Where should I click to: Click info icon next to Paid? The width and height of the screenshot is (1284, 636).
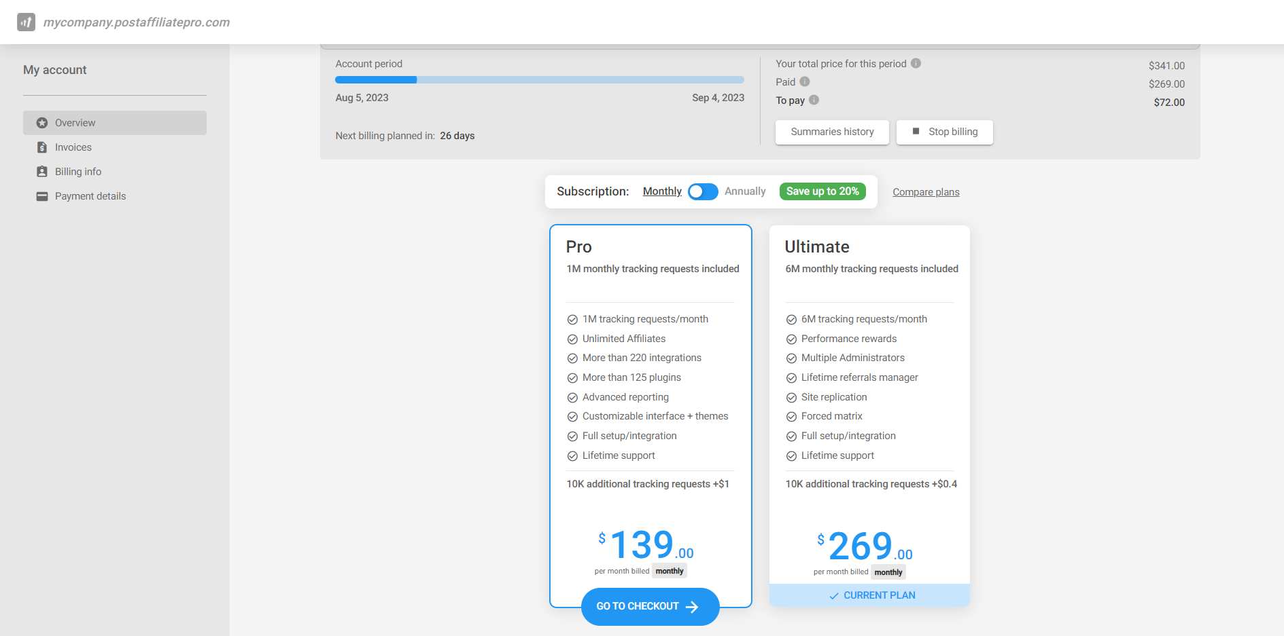pyautogui.click(x=805, y=81)
